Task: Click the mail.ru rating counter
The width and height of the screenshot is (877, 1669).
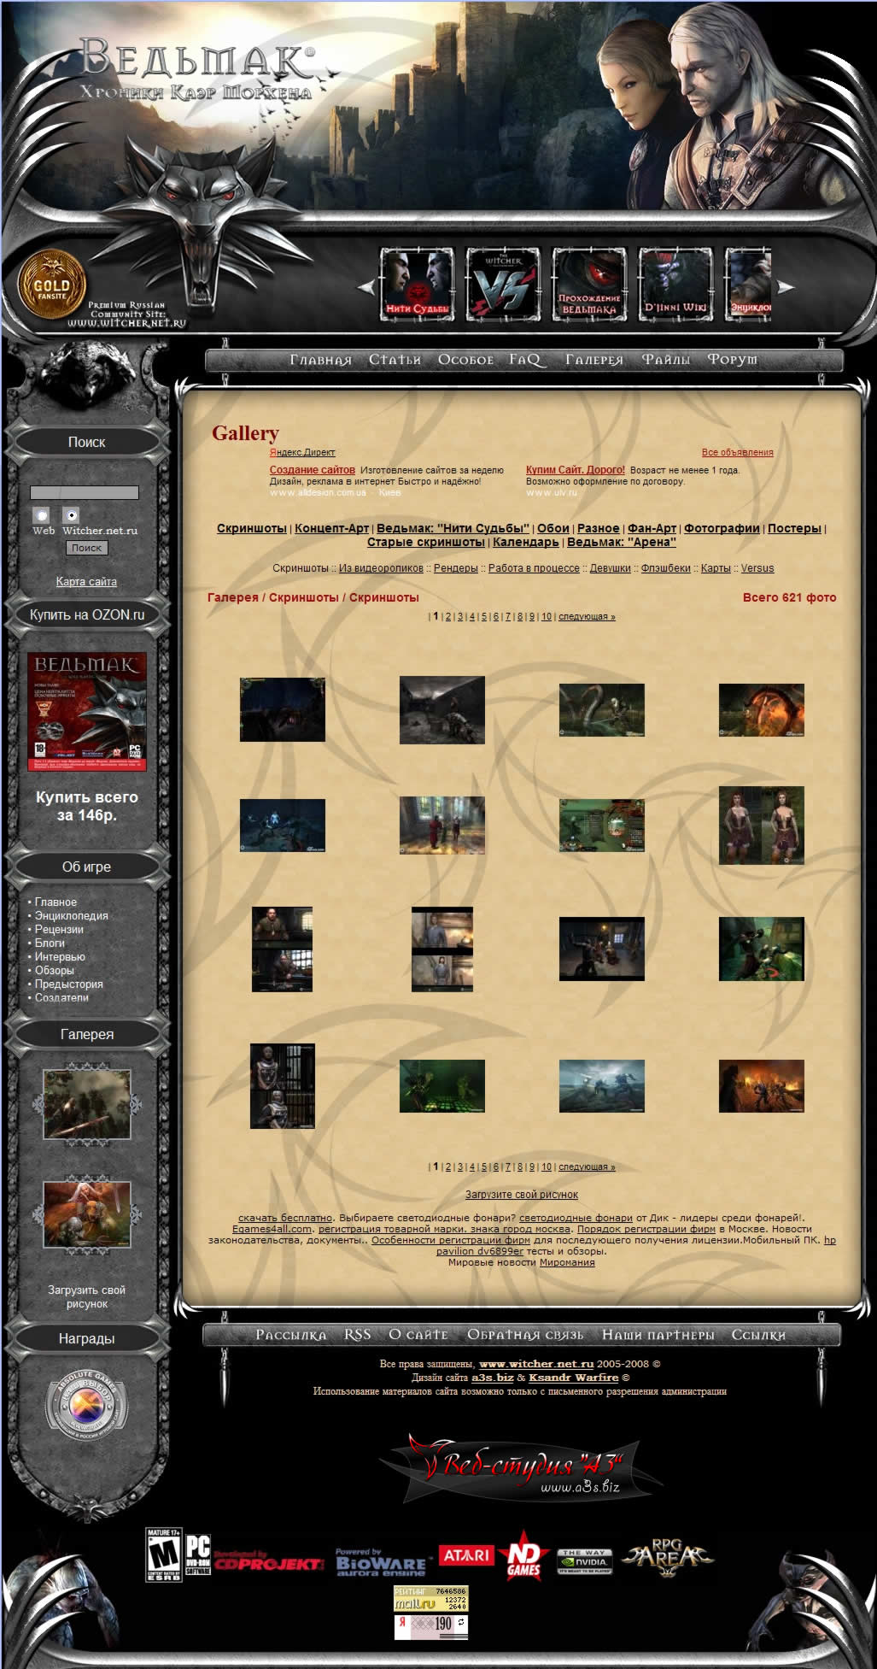Action: pos(431,1598)
